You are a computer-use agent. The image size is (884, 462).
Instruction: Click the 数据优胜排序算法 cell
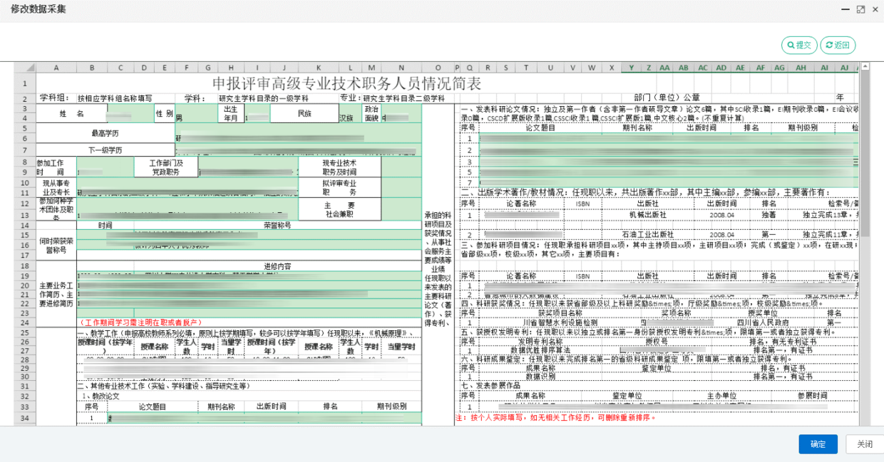click(x=540, y=350)
